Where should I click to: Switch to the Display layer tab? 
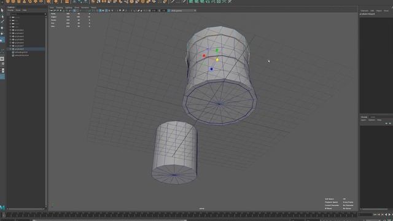pos(364,117)
